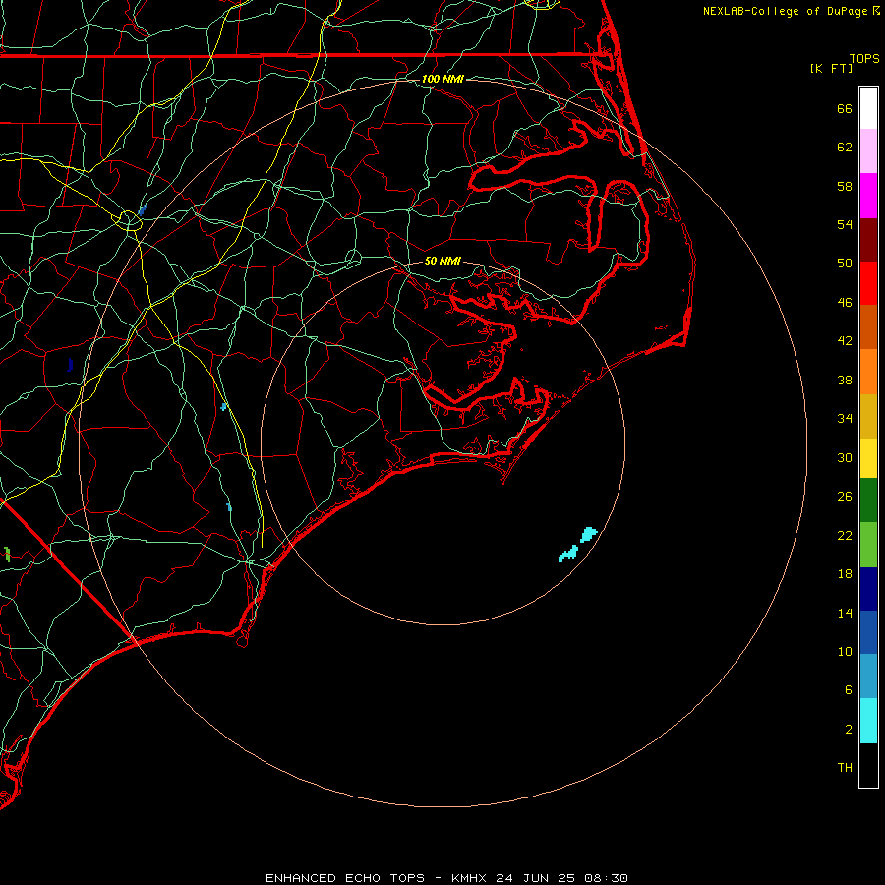Select the gold legend color band

868,417
